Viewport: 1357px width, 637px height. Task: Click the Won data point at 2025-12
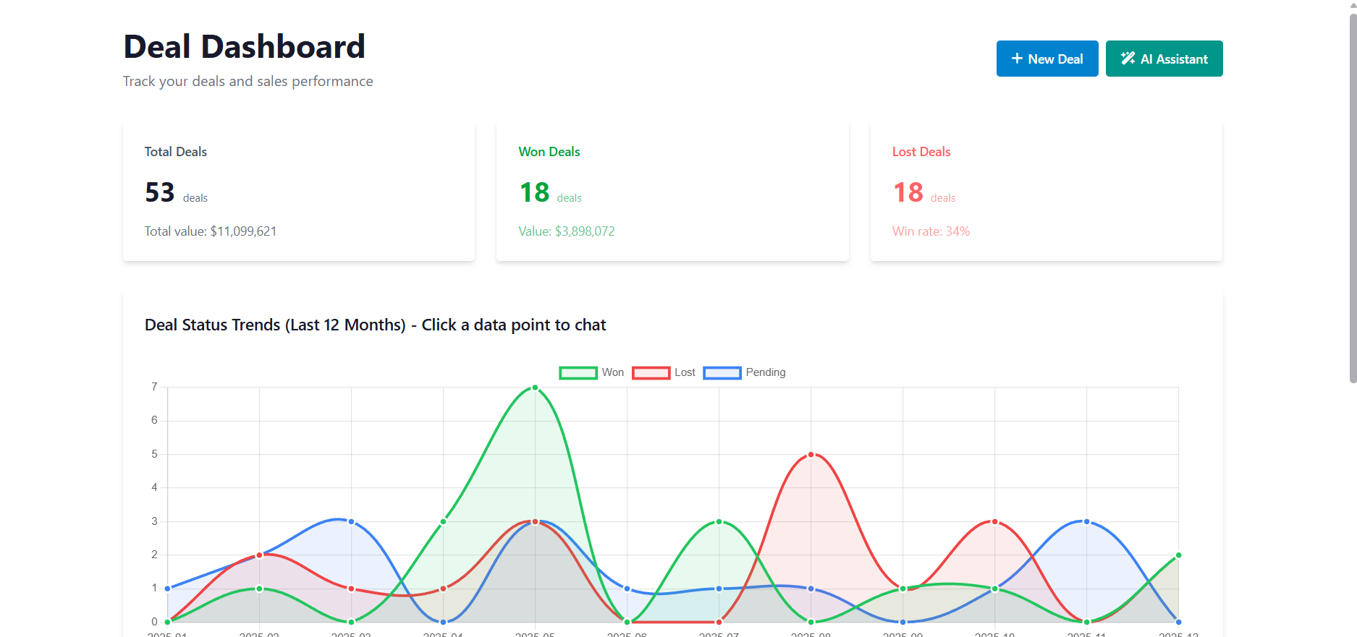[1178, 555]
